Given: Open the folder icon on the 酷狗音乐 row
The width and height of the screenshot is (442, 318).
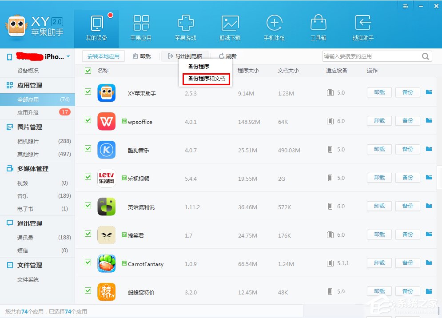Looking at the screenshot, I should coord(428,149).
